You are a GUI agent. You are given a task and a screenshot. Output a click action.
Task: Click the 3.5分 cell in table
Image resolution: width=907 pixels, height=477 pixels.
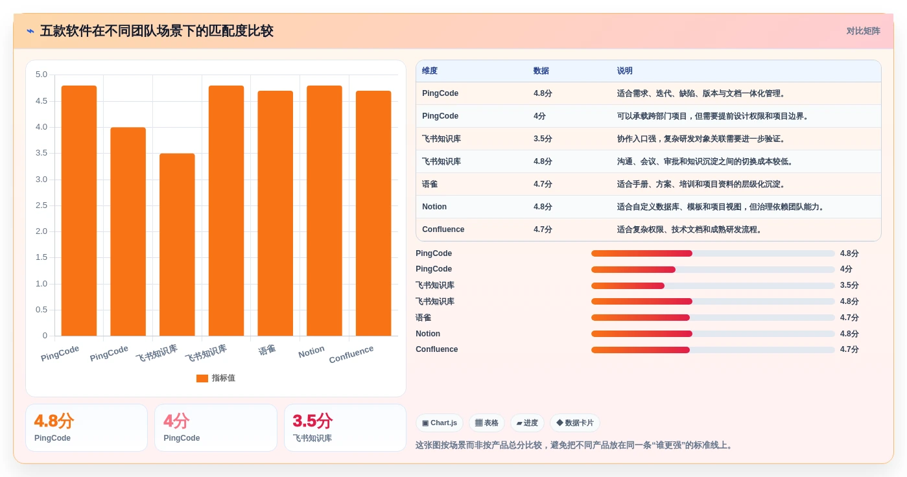(x=543, y=139)
